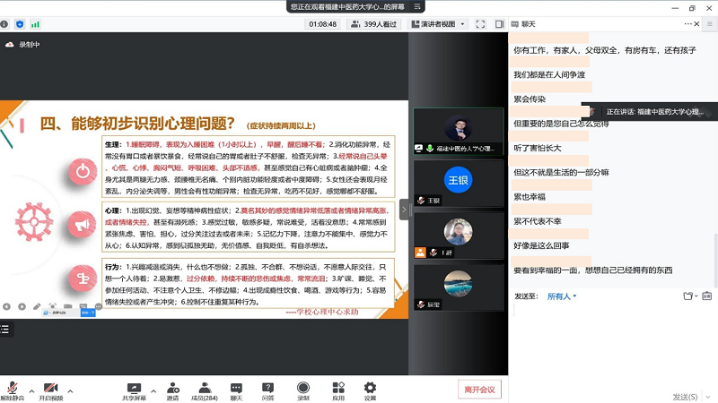Click the send file icon in chat
Screen dimensions: 718x403
click(x=689, y=296)
